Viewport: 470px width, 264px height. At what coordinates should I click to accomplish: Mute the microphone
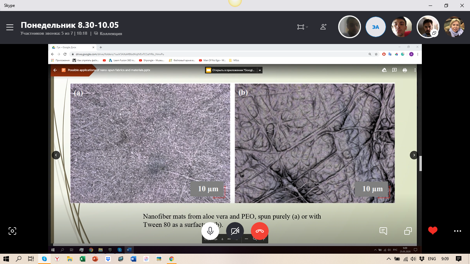coord(210,231)
